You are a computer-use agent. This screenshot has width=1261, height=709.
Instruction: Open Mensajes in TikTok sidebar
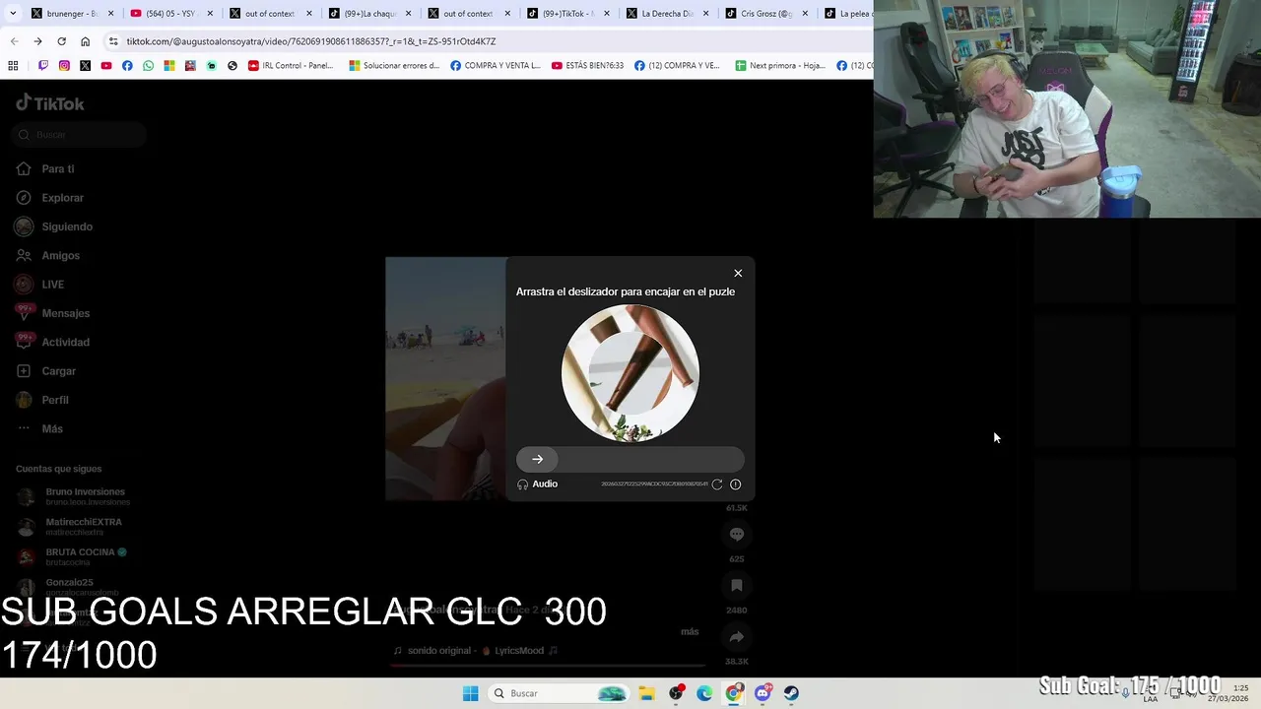(x=52, y=313)
